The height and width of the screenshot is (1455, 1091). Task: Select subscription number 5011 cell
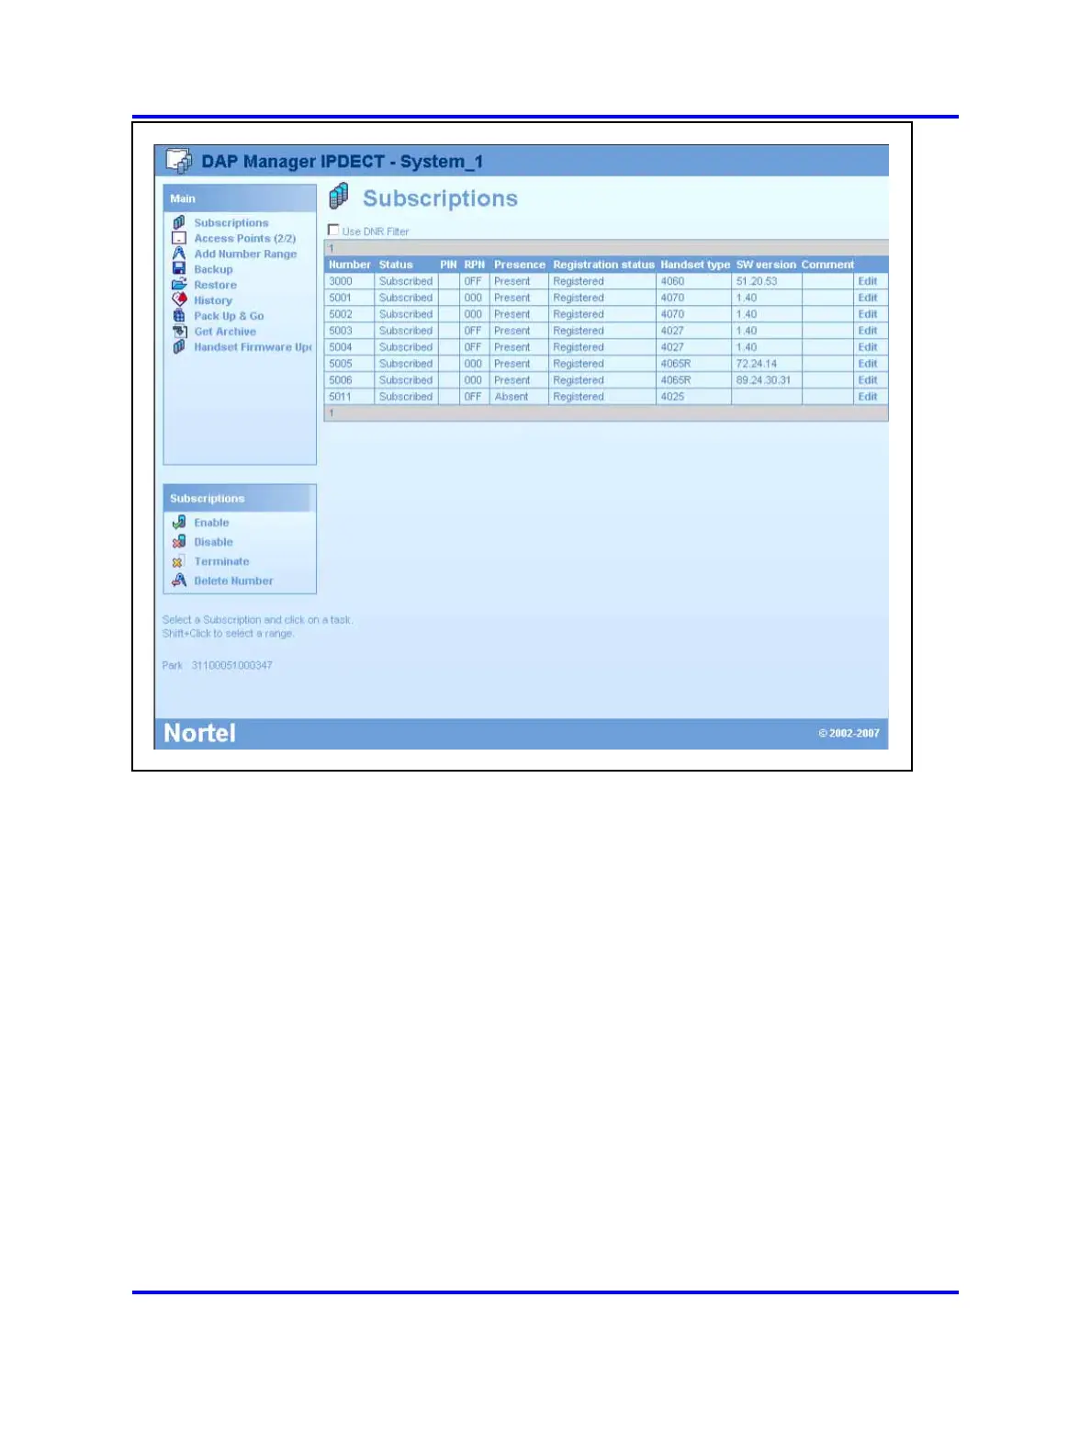click(350, 397)
